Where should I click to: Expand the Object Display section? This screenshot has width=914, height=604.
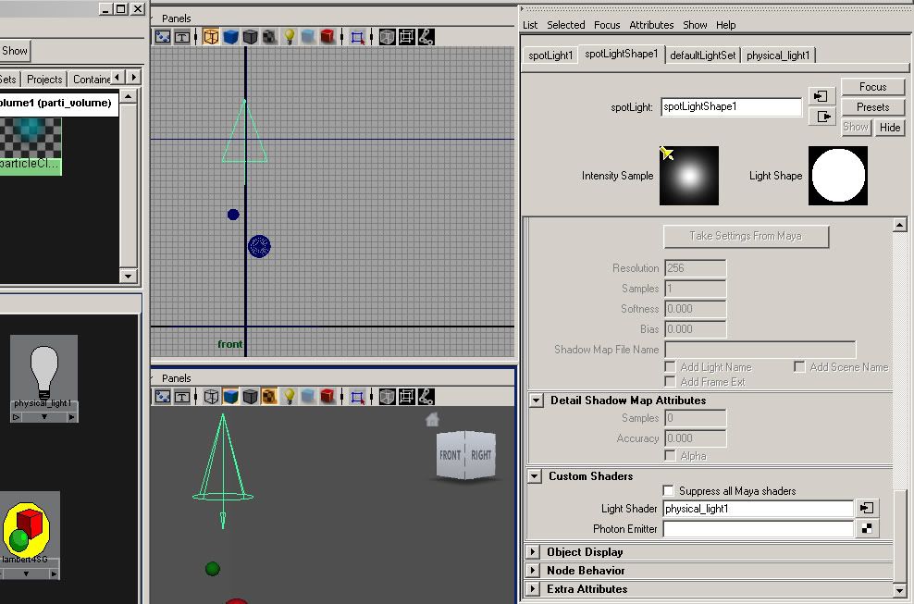click(535, 552)
